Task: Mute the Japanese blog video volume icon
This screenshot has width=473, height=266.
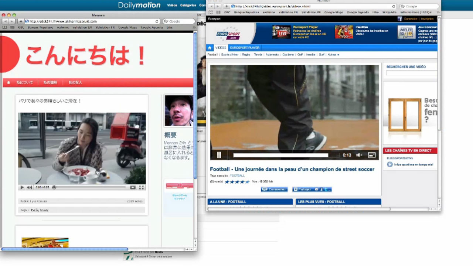Action: pos(29,188)
